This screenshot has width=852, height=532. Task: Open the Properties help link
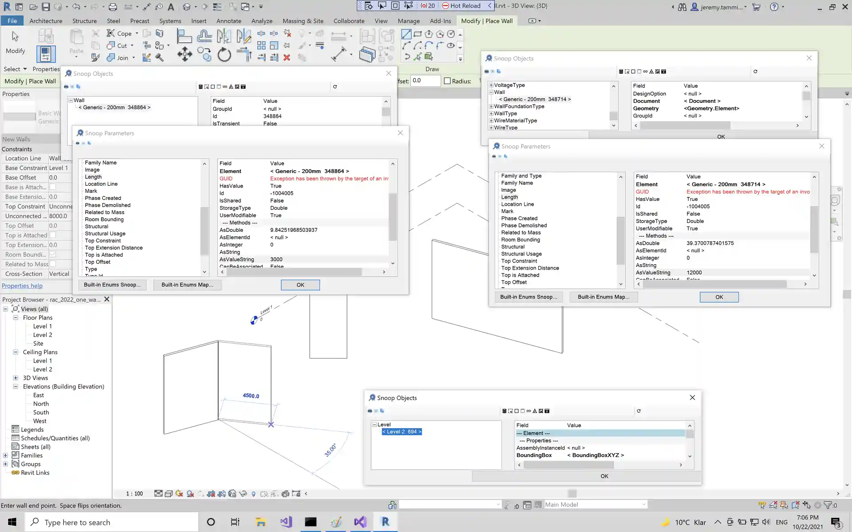22,286
